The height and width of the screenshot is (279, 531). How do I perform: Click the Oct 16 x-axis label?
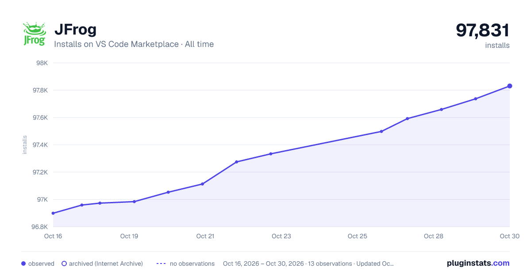pyautogui.click(x=53, y=236)
